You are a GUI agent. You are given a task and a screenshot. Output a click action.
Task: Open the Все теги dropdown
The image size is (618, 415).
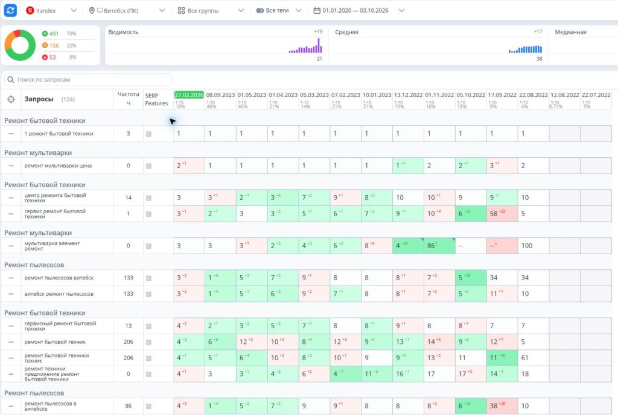[279, 11]
